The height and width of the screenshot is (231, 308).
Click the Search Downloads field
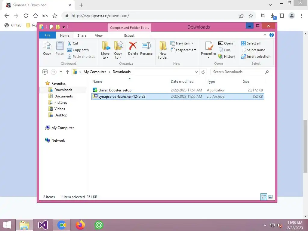coord(241,72)
